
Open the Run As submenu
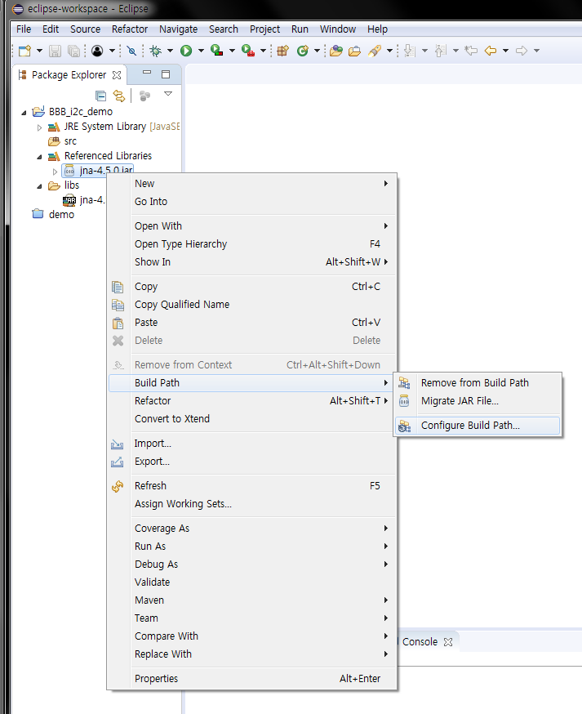[252, 547]
